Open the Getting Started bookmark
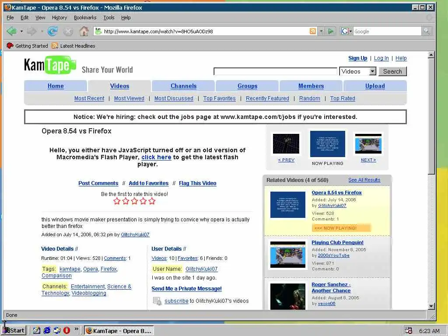This screenshot has height=336, width=448. tap(27, 45)
